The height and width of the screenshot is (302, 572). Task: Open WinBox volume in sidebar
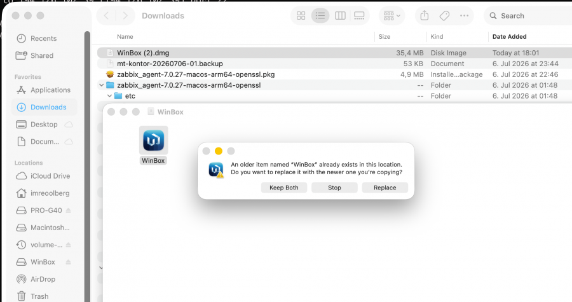click(x=43, y=262)
